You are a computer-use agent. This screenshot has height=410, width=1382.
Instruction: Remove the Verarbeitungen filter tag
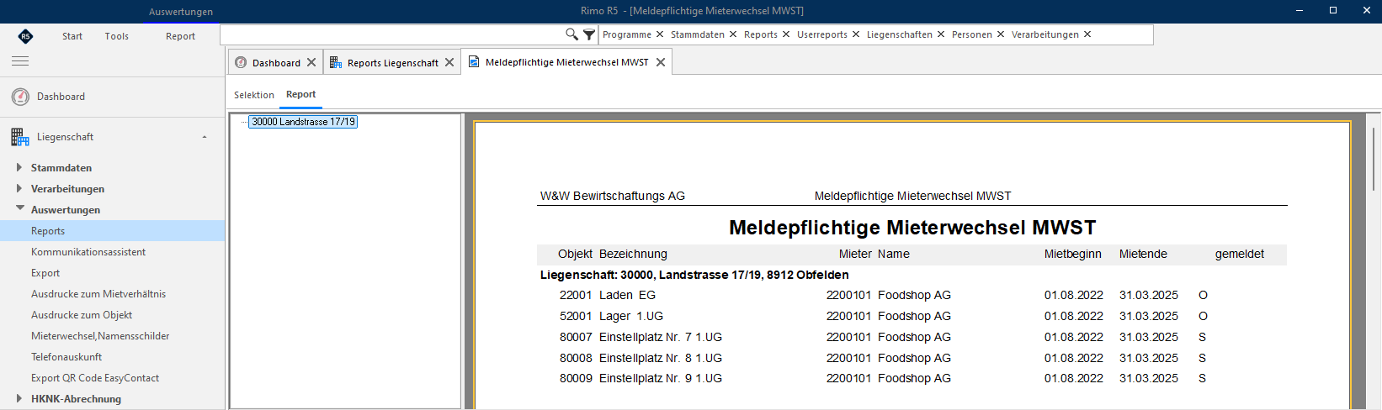coord(1087,34)
